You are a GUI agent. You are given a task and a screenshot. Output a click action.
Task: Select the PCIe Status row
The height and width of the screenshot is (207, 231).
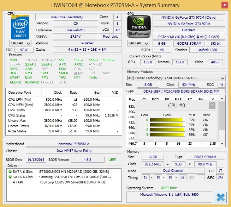click(64, 131)
